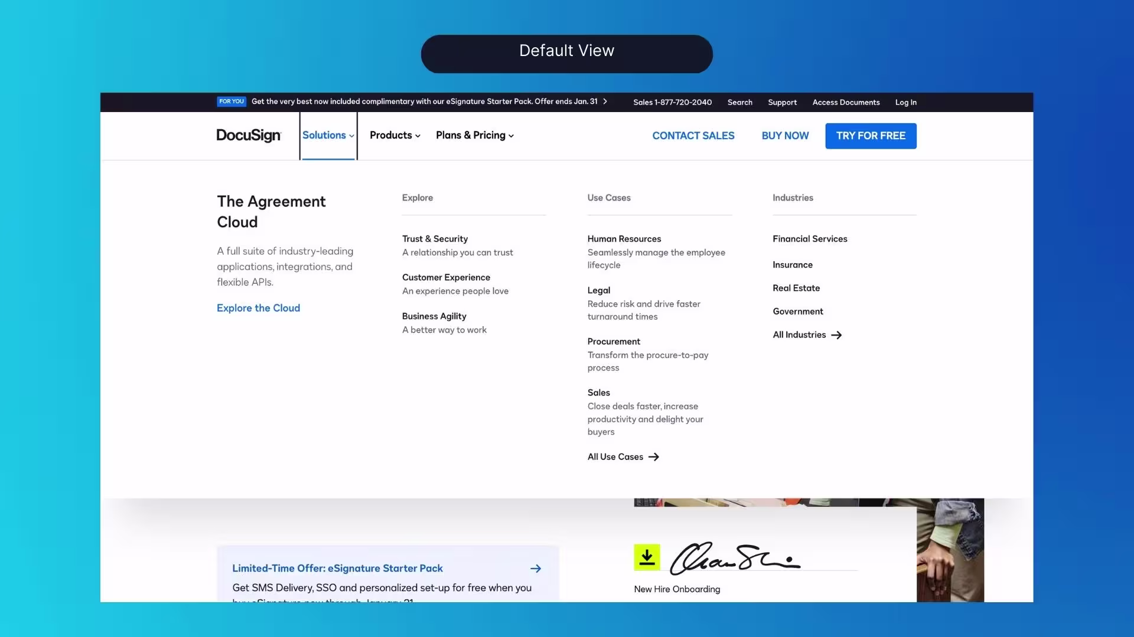Expand the Plans & Pricing dropdown
The height and width of the screenshot is (637, 1134).
475,136
